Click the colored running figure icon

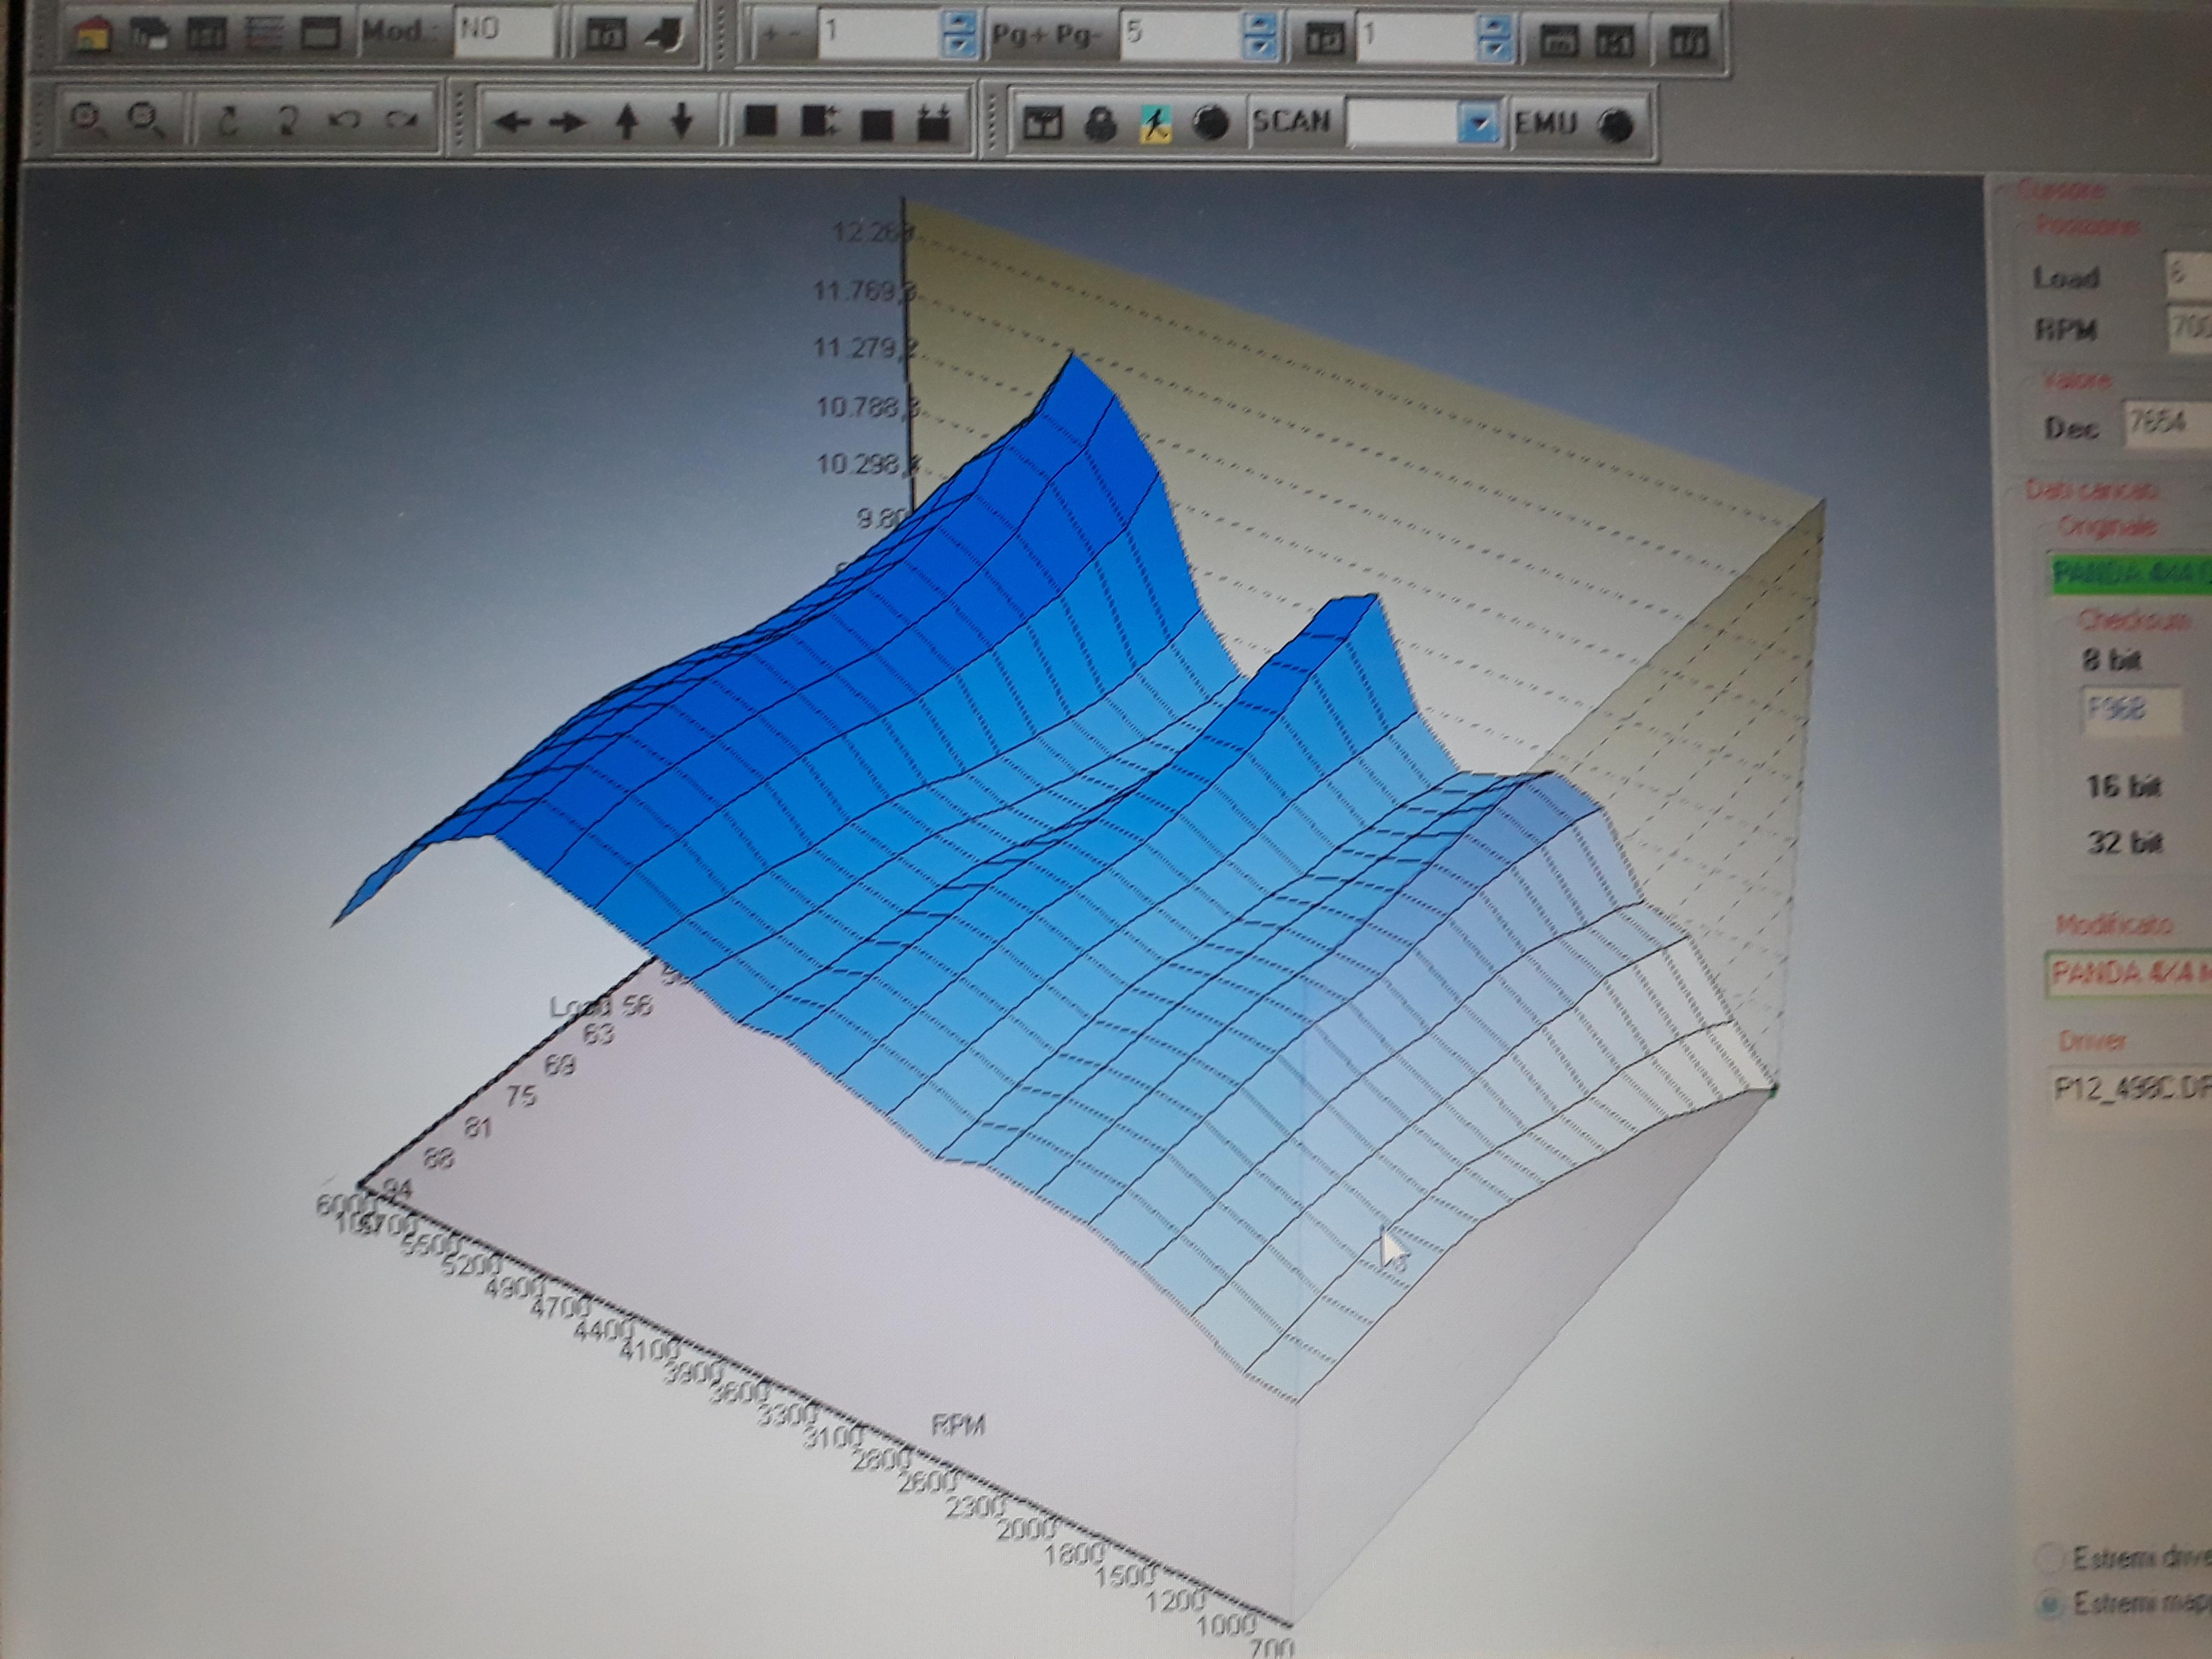(x=1155, y=124)
